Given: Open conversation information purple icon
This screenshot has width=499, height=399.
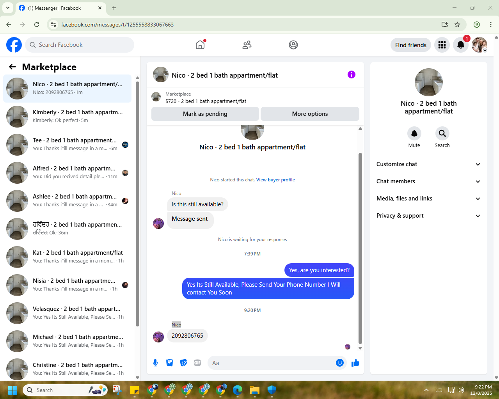Looking at the screenshot, I should click(x=352, y=74).
